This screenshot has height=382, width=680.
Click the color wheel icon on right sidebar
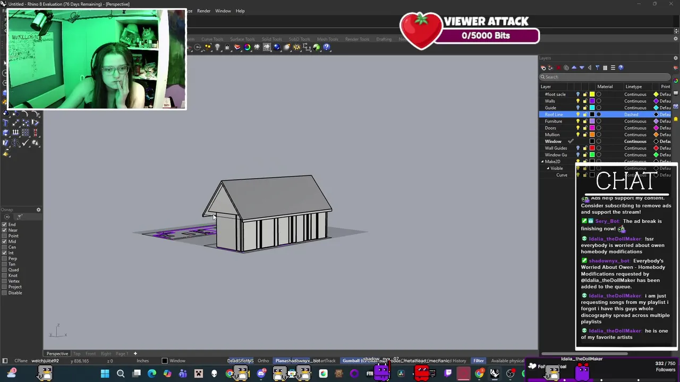[676, 81]
